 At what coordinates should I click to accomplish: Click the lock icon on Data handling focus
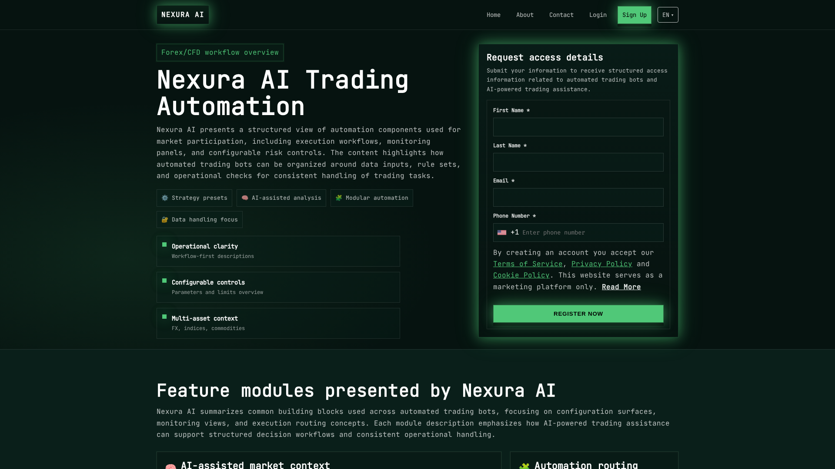pos(165,220)
